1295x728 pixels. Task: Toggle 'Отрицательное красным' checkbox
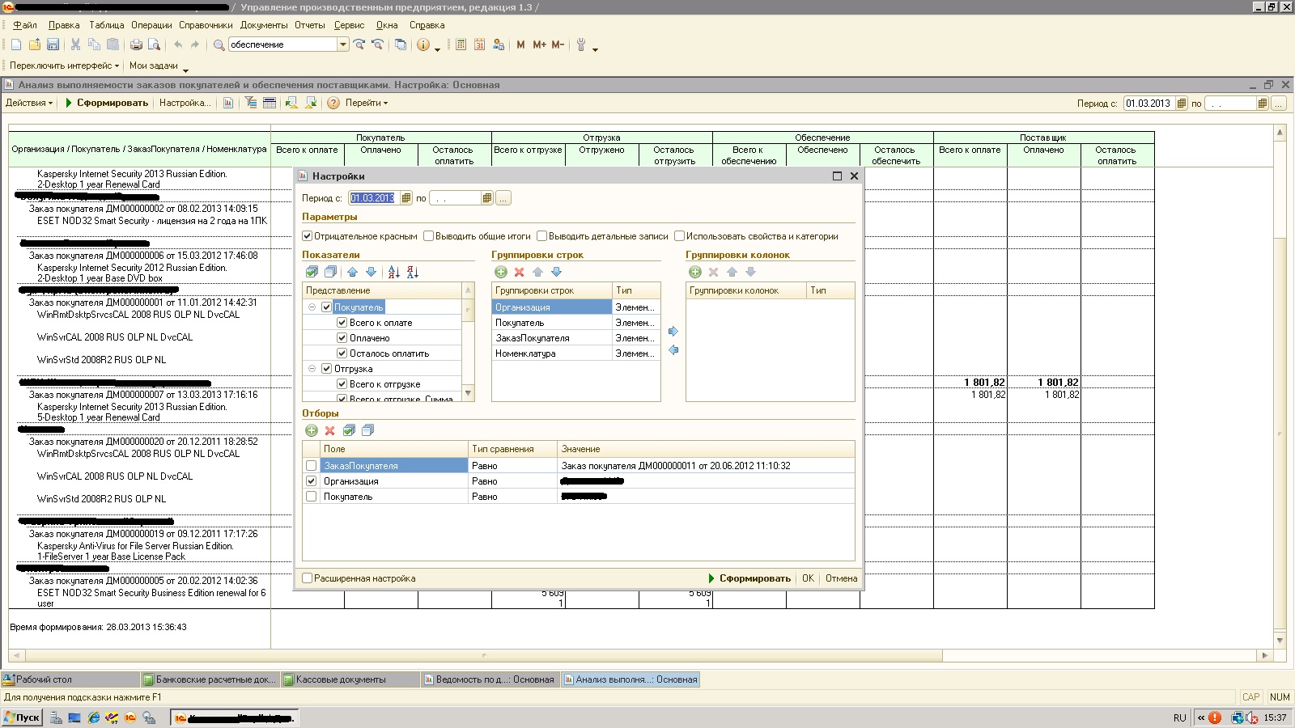click(x=308, y=236)
